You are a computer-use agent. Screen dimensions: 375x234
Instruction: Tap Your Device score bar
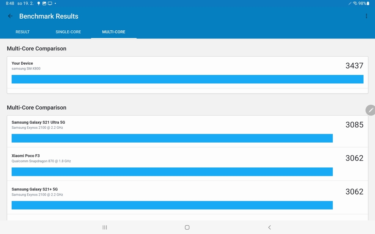click(187, 79)
